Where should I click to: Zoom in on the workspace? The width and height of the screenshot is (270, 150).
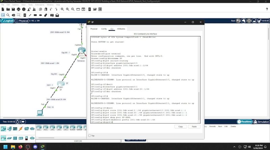[x=62, y=9]
